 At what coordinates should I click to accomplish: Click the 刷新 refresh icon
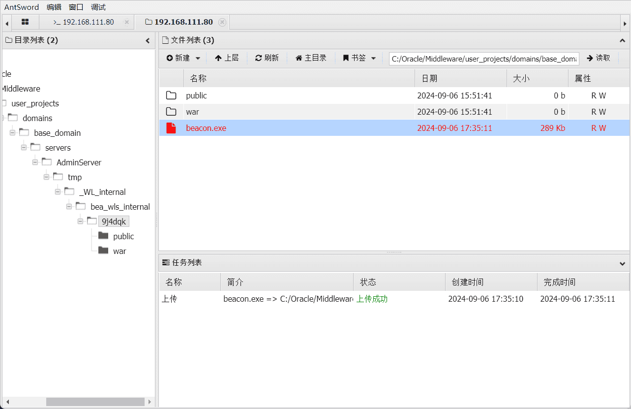tap(258, 58)
